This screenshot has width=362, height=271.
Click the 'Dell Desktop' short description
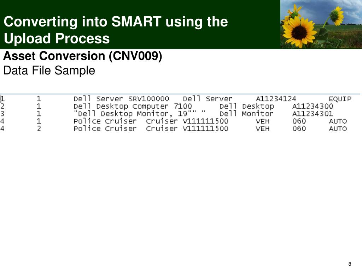(246, 106)
